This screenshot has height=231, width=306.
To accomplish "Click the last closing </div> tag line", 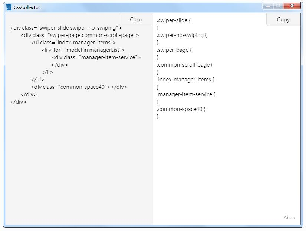I will click(x=18, y=102).
